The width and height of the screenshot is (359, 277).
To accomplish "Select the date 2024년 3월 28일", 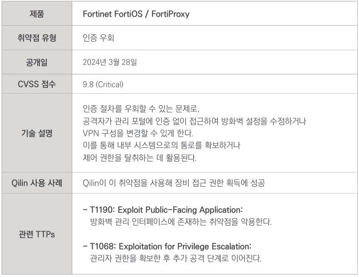I will [110, 61].
